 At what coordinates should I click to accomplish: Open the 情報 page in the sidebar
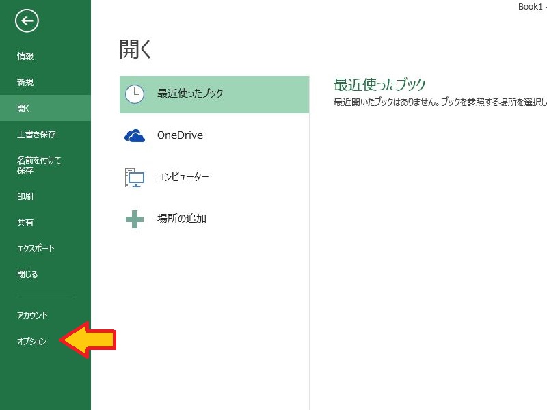click(25, 57)
